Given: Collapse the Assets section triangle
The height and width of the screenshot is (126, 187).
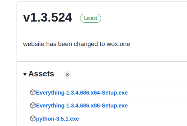Looking at the screenshot, I should [25, 74].
